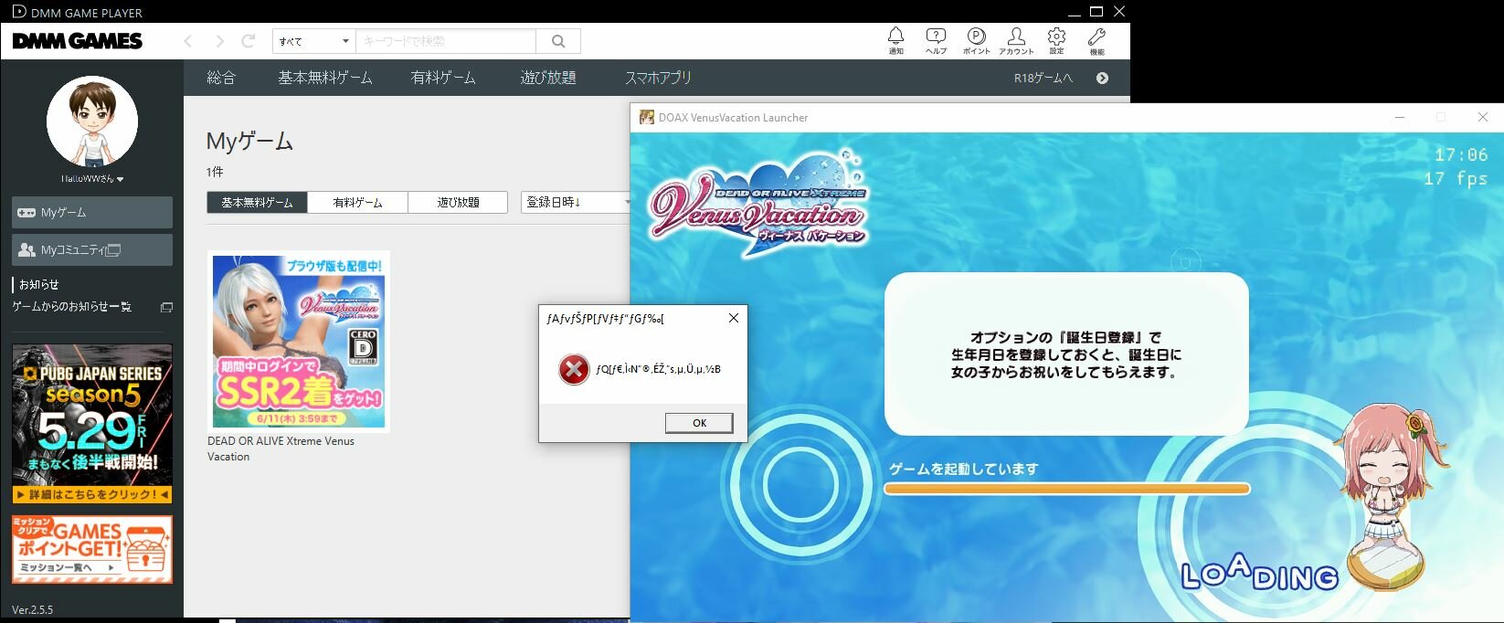Click OK in the error dialog

click(699, 423)
